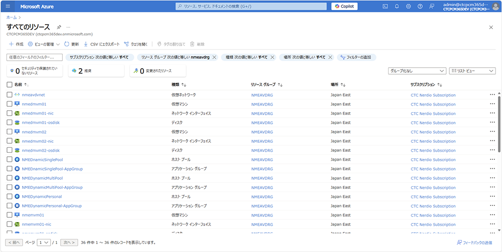The height and width of the screenshot is (252, 502).
Task: Close the すべてのリソース blade
Action: pyautogui.click(x=491, y=27)
